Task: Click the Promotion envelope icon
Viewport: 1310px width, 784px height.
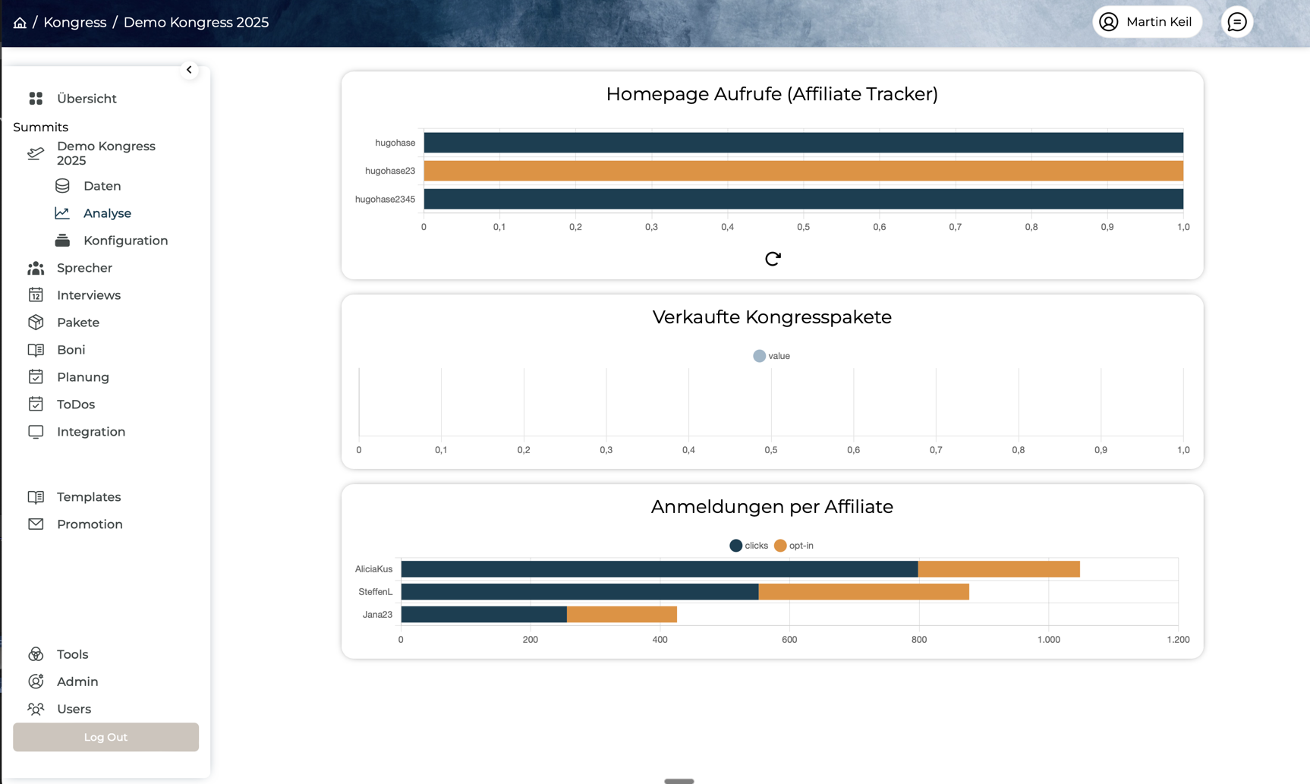Action: [x=36, y=524]
